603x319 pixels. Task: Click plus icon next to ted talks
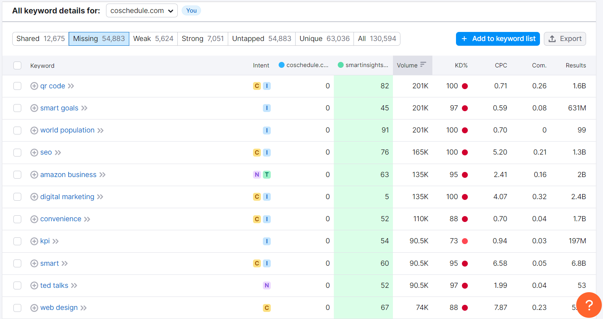[x=34, y=285]
